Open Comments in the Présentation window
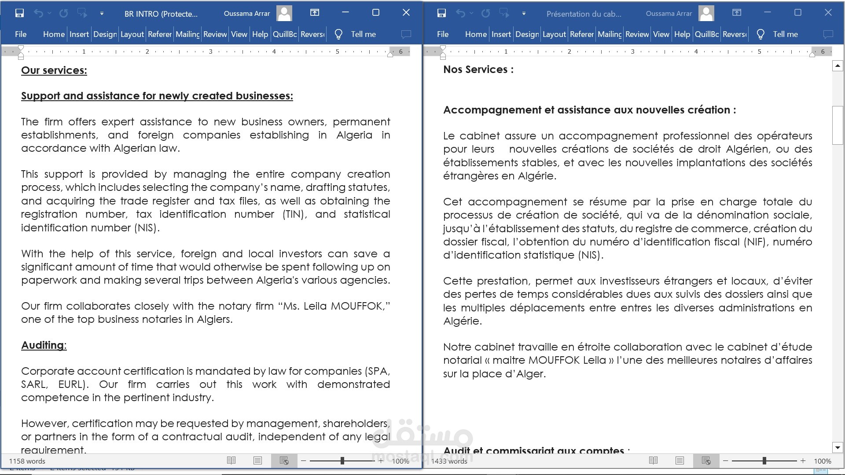The width and height of the screenshot is (845, 475). click(x=828, y=34)
